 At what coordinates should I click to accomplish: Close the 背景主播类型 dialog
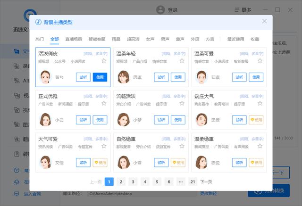[x=264, y=21]
